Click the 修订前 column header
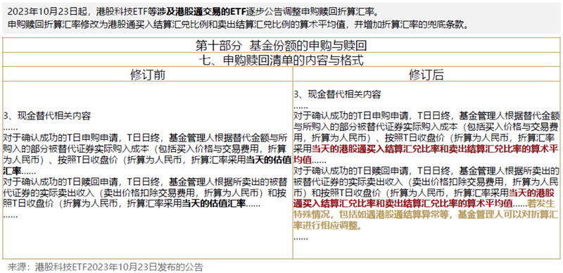The image size is (563, 273). tap(148, 75)
